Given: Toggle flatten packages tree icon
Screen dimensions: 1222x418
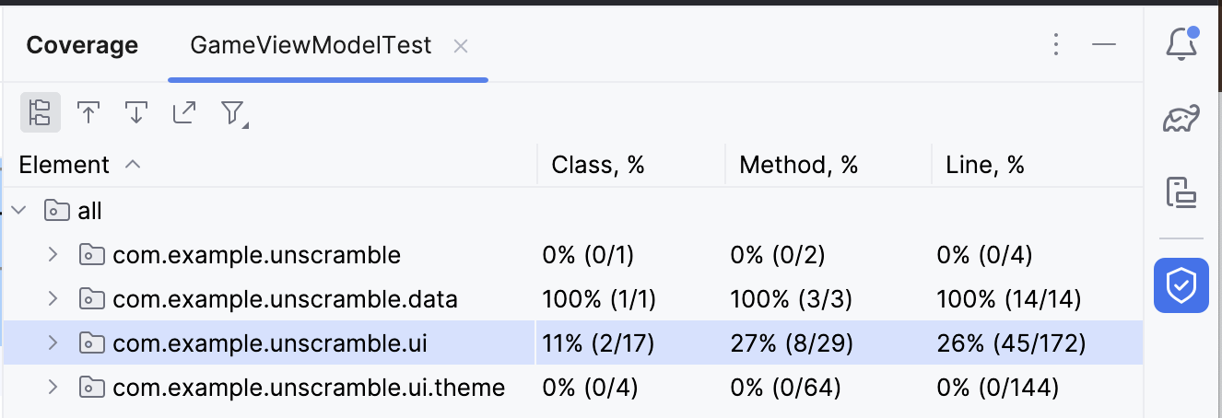Looking at the screenshot, I should tap(41, 112).
